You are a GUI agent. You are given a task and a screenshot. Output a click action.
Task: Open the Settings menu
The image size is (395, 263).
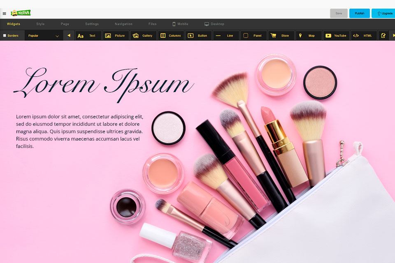(x=92, y=24)
